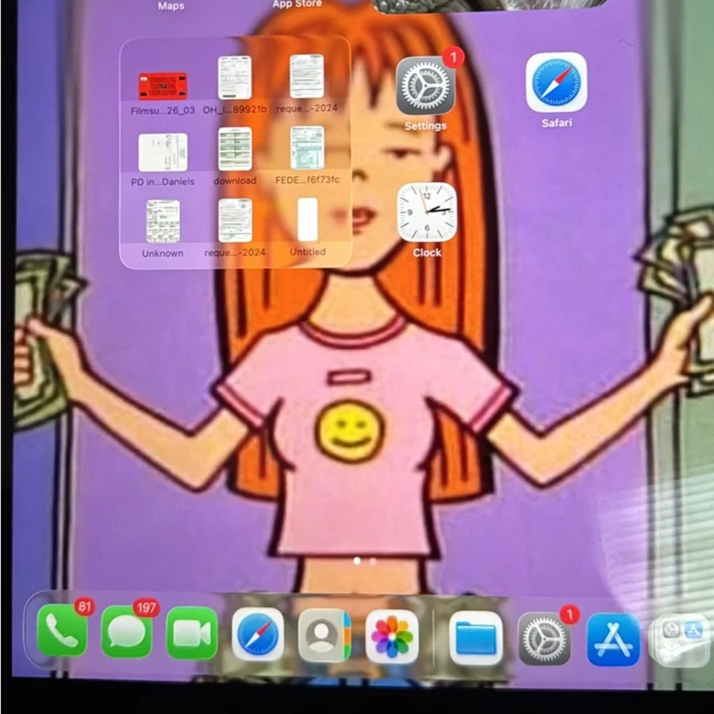The height and width of the screenshot is (714, 714).
Task: Open the App Store from the dock
Action: coord(613,640)
